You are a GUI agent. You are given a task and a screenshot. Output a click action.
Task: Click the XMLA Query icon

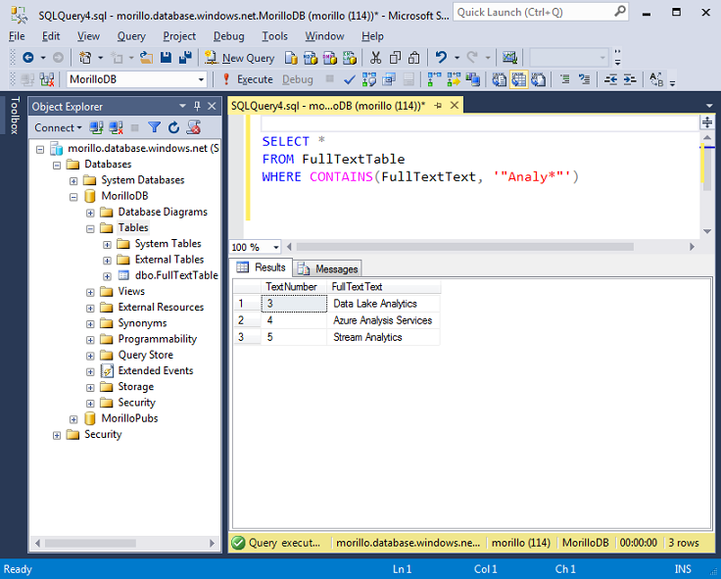click(x=350, y=58)
